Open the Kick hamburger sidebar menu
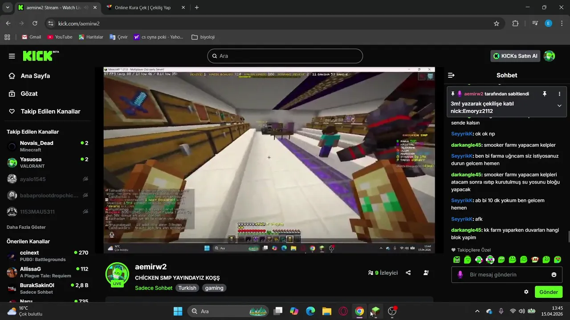Screen dimensions: 570x320 tap(12, 56)
